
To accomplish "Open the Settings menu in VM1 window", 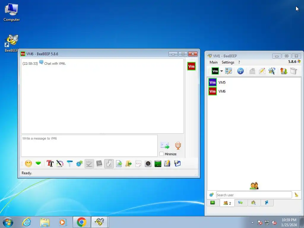I will tap(228, 62).
